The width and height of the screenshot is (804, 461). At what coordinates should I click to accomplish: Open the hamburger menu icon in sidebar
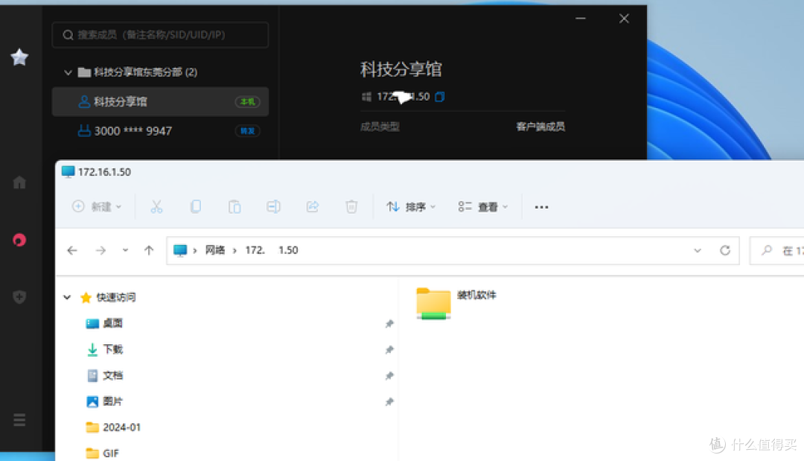click(19, 420)
